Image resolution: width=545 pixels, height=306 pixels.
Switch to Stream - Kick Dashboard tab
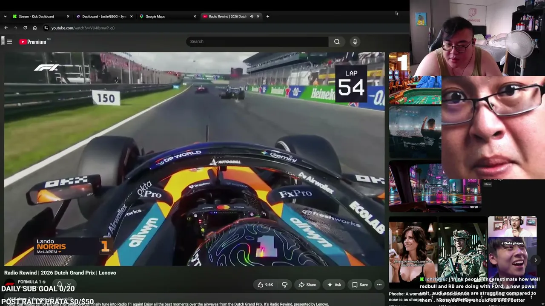coord(40,16)
